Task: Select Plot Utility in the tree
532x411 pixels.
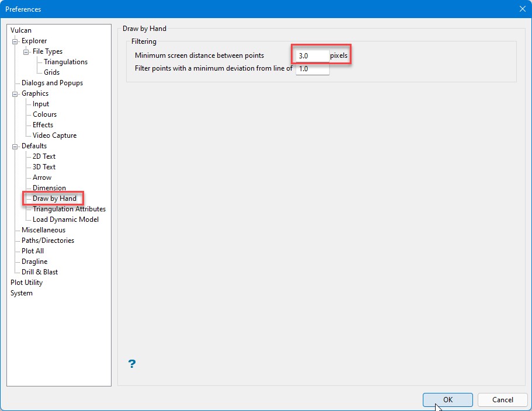Action: point(26,283)
